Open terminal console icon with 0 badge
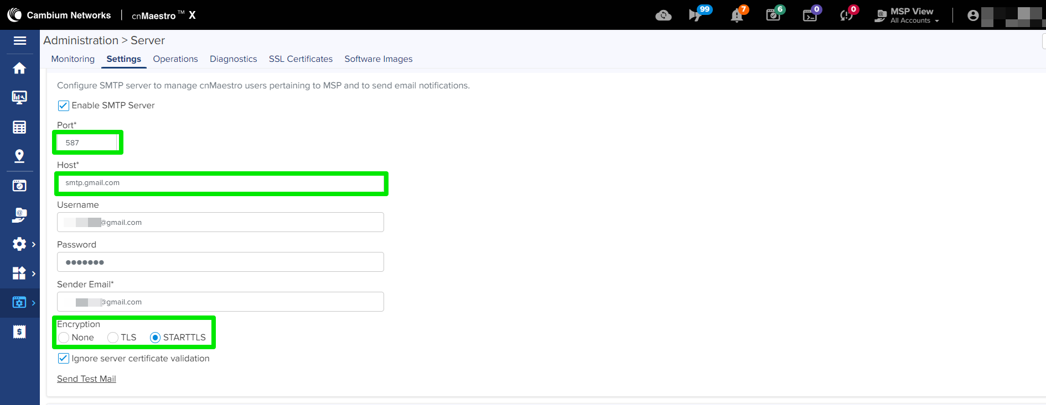The height and width of the screenshot is (405, 1046). [x=811, y=14]
